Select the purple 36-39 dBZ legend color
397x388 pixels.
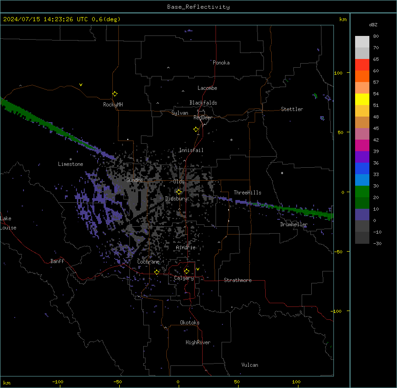pyautogui.click(x=362, y=157)
